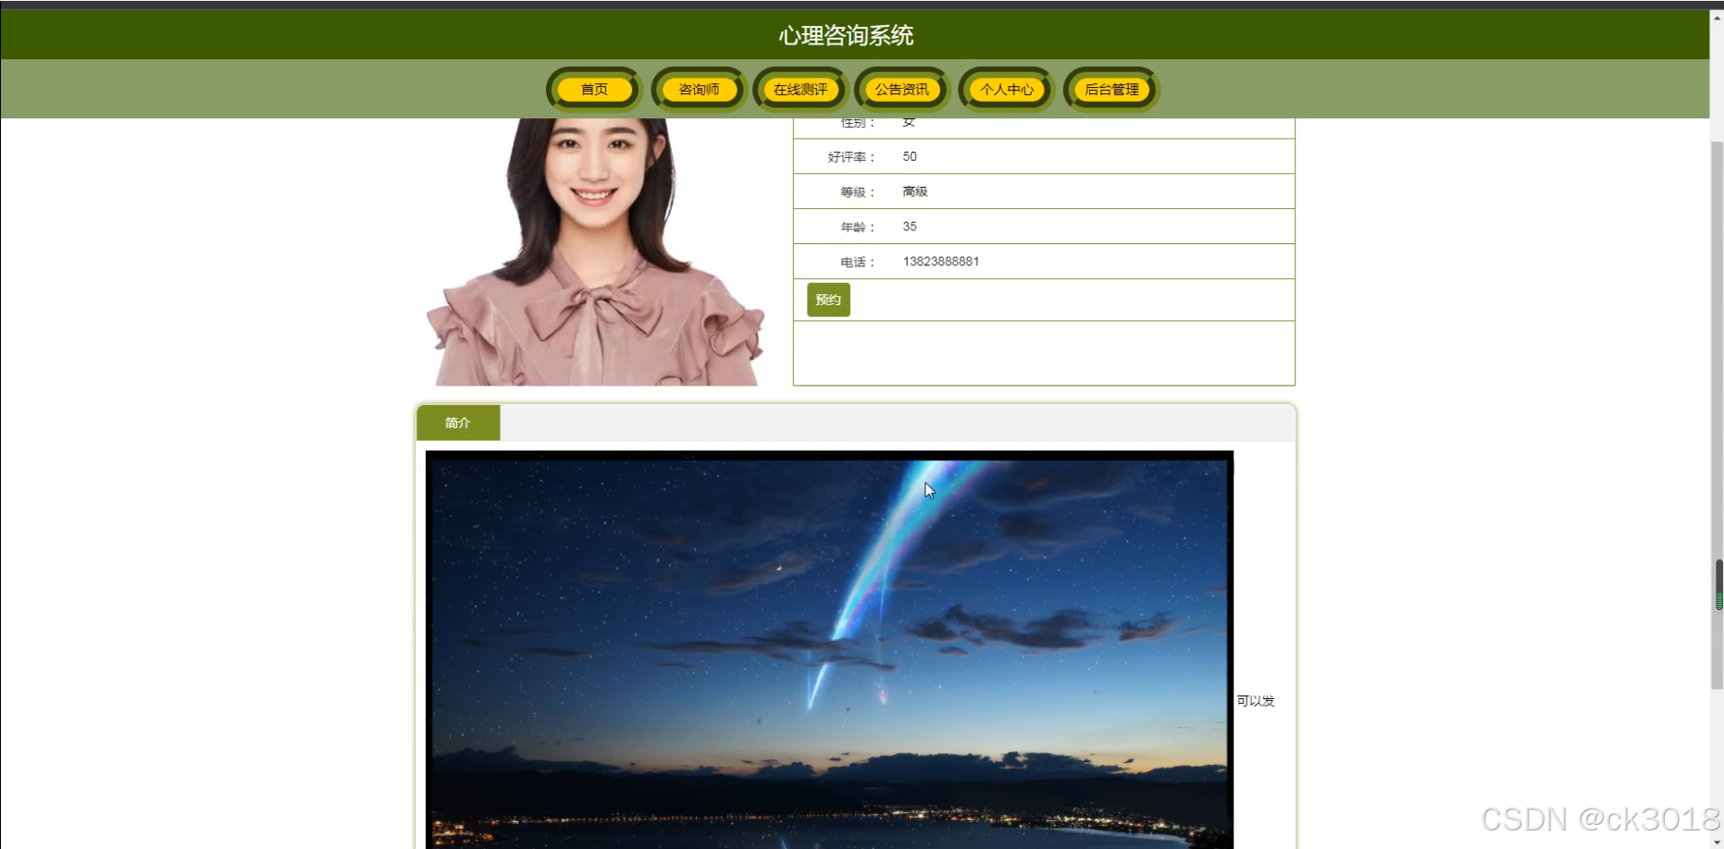Viewport: 1724px width, 849px height.
Task: Select the phone number 13823888881
Action: click(x=940, y=262)
